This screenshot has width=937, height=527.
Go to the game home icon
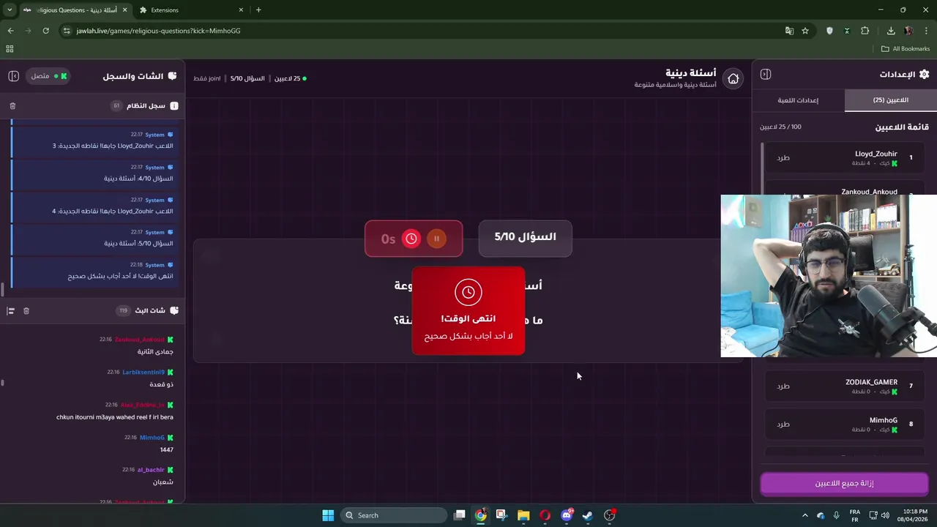[x=733, y=79]
